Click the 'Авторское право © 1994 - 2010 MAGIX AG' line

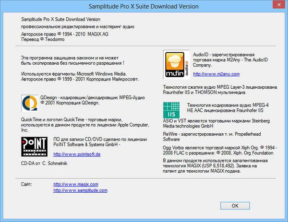click(x=65, y=34)
